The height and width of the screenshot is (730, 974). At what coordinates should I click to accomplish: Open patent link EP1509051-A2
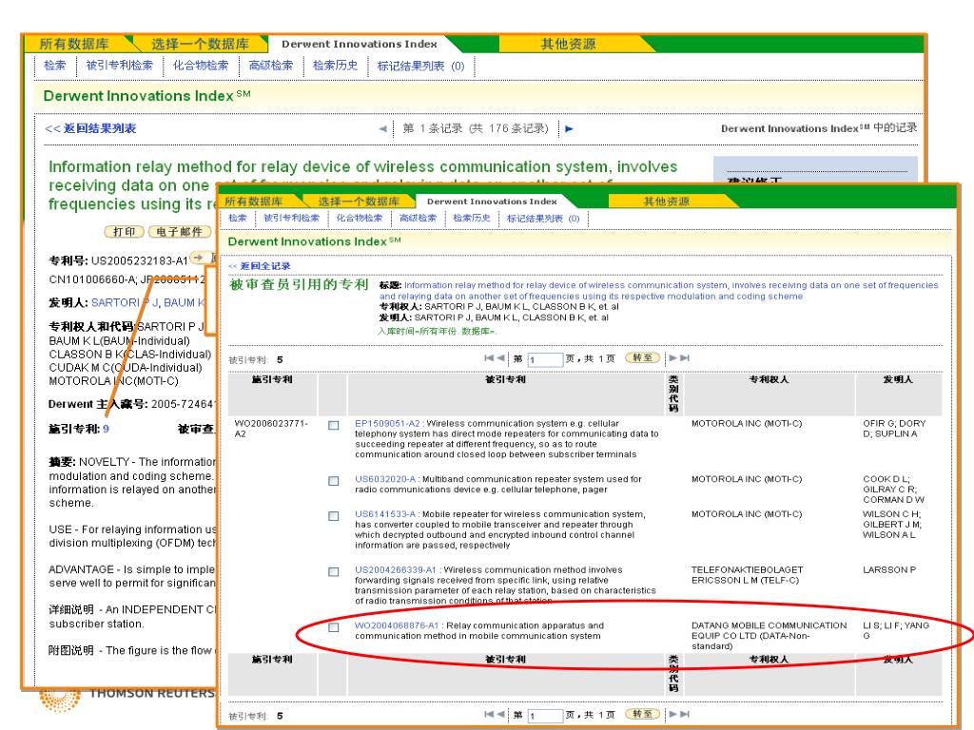pyautogui.click(x=387, y=423)
